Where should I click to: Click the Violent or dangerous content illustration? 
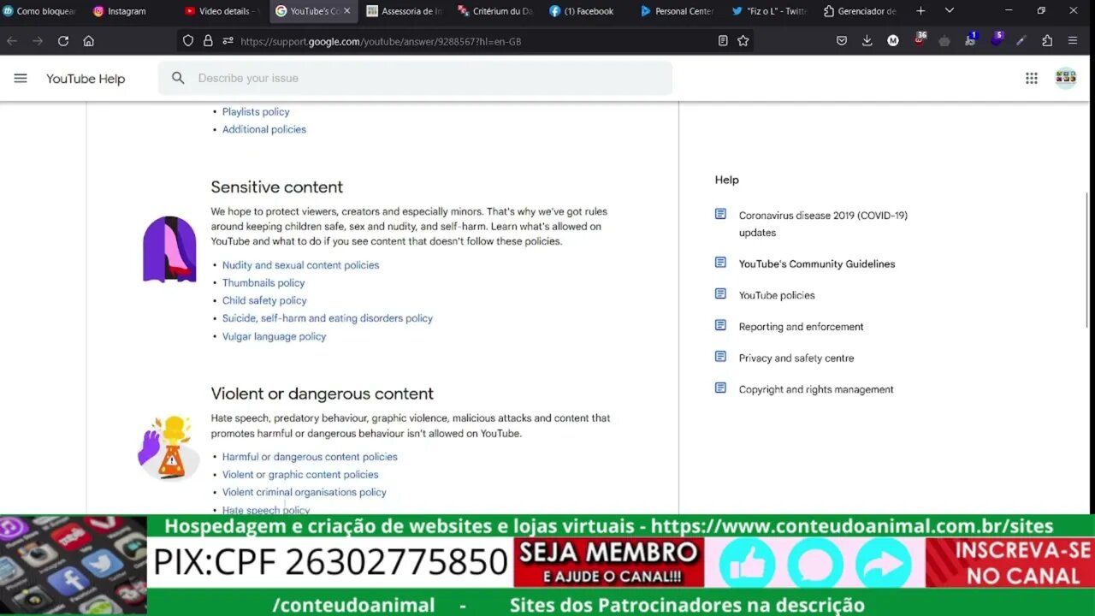click(169, 447)
